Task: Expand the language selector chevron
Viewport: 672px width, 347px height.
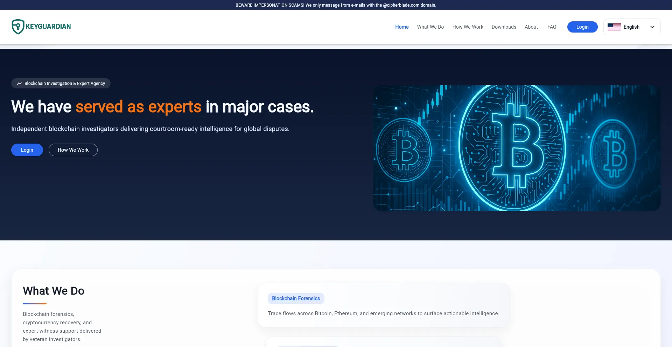Action: coord(652,27)
